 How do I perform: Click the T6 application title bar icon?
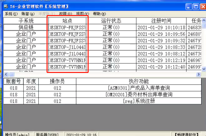click(x=6, y=6)
